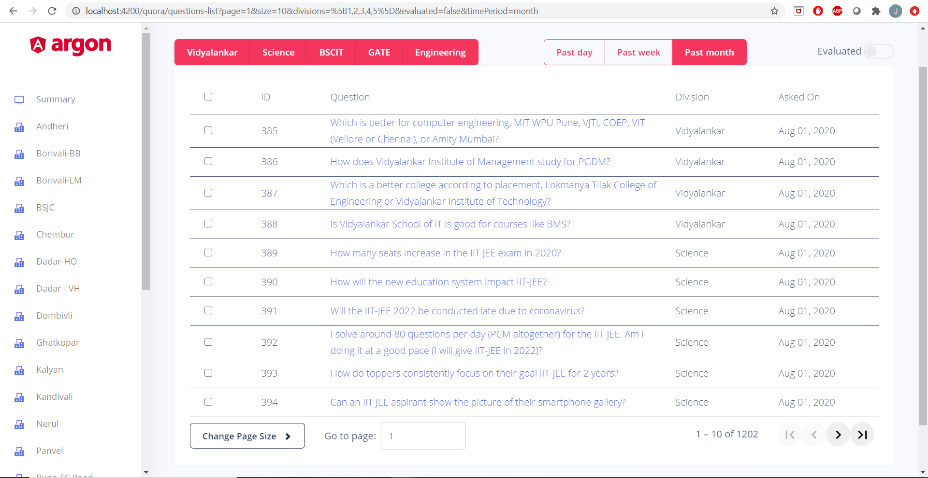Select the Science division filter
The width and height of the screenshot is (928, 478).
click(278, 52)
